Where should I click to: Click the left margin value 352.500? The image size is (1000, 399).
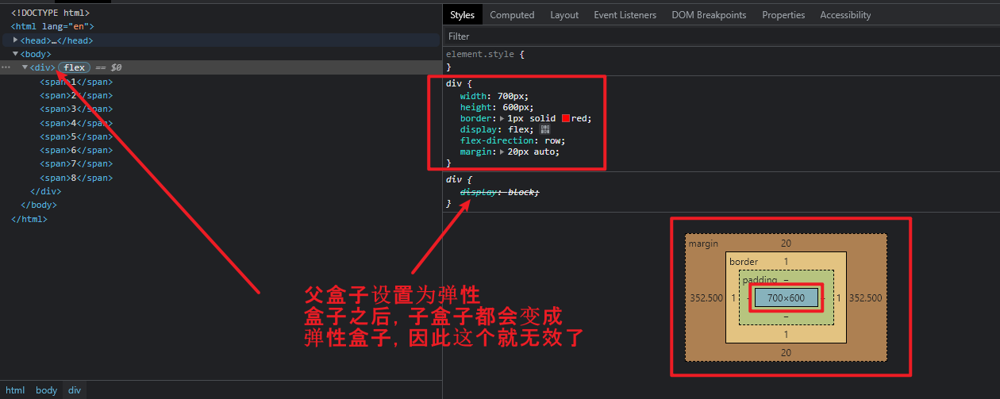click(x=706, y=297)
